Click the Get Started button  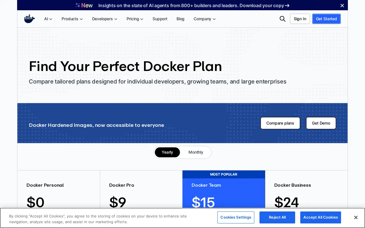[327, 19]
